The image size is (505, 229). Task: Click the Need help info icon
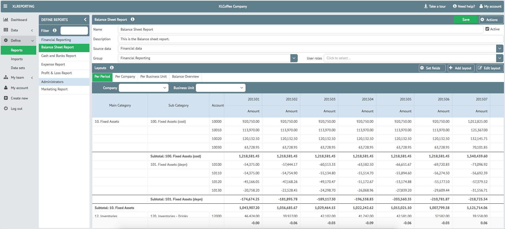click(x=455, y=6)
